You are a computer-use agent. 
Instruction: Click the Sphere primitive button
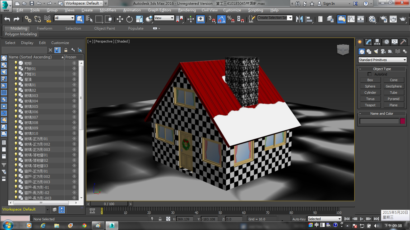(370, 86)
